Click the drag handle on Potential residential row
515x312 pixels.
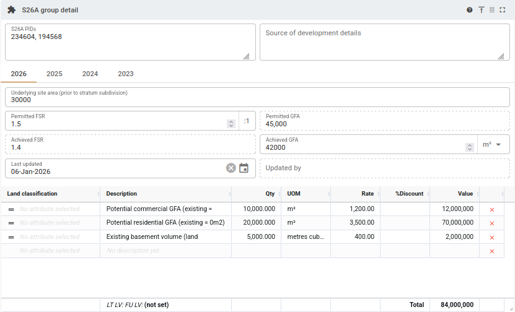11,223
